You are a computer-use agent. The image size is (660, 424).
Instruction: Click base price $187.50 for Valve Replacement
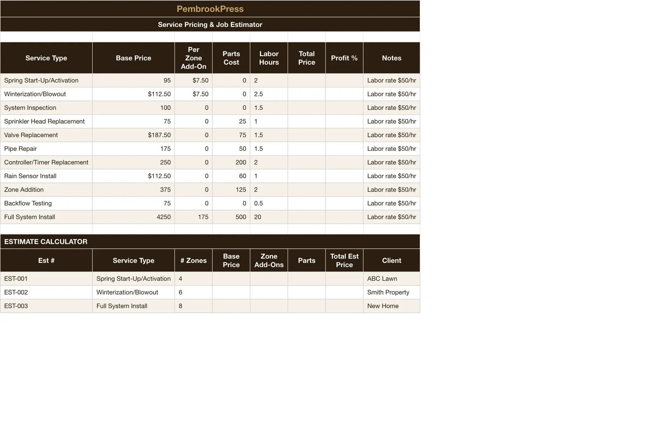(x=134, y=135)
